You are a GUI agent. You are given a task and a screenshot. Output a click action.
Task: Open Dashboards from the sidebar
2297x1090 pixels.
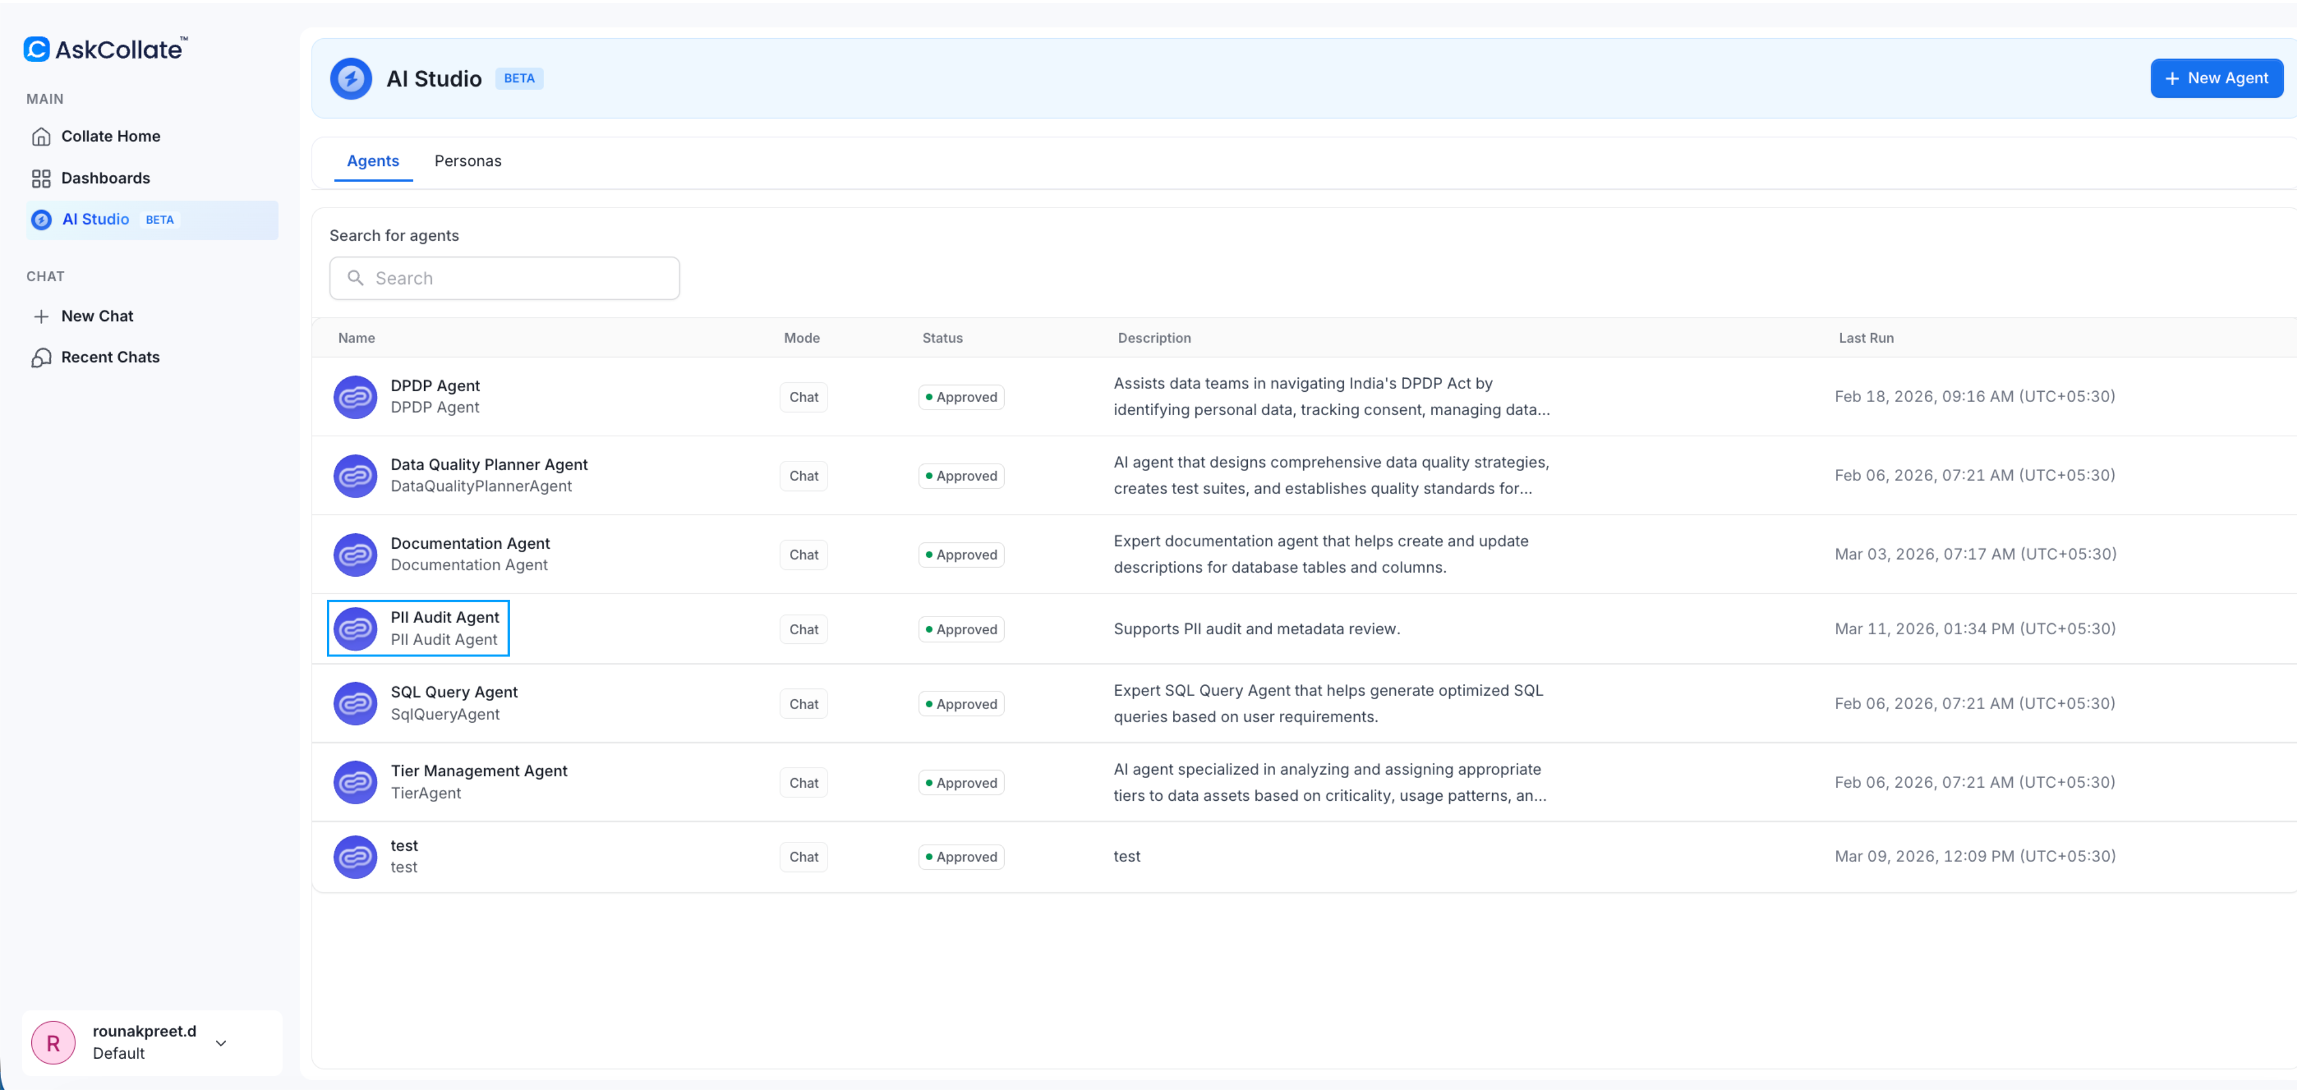click(104, 179)
